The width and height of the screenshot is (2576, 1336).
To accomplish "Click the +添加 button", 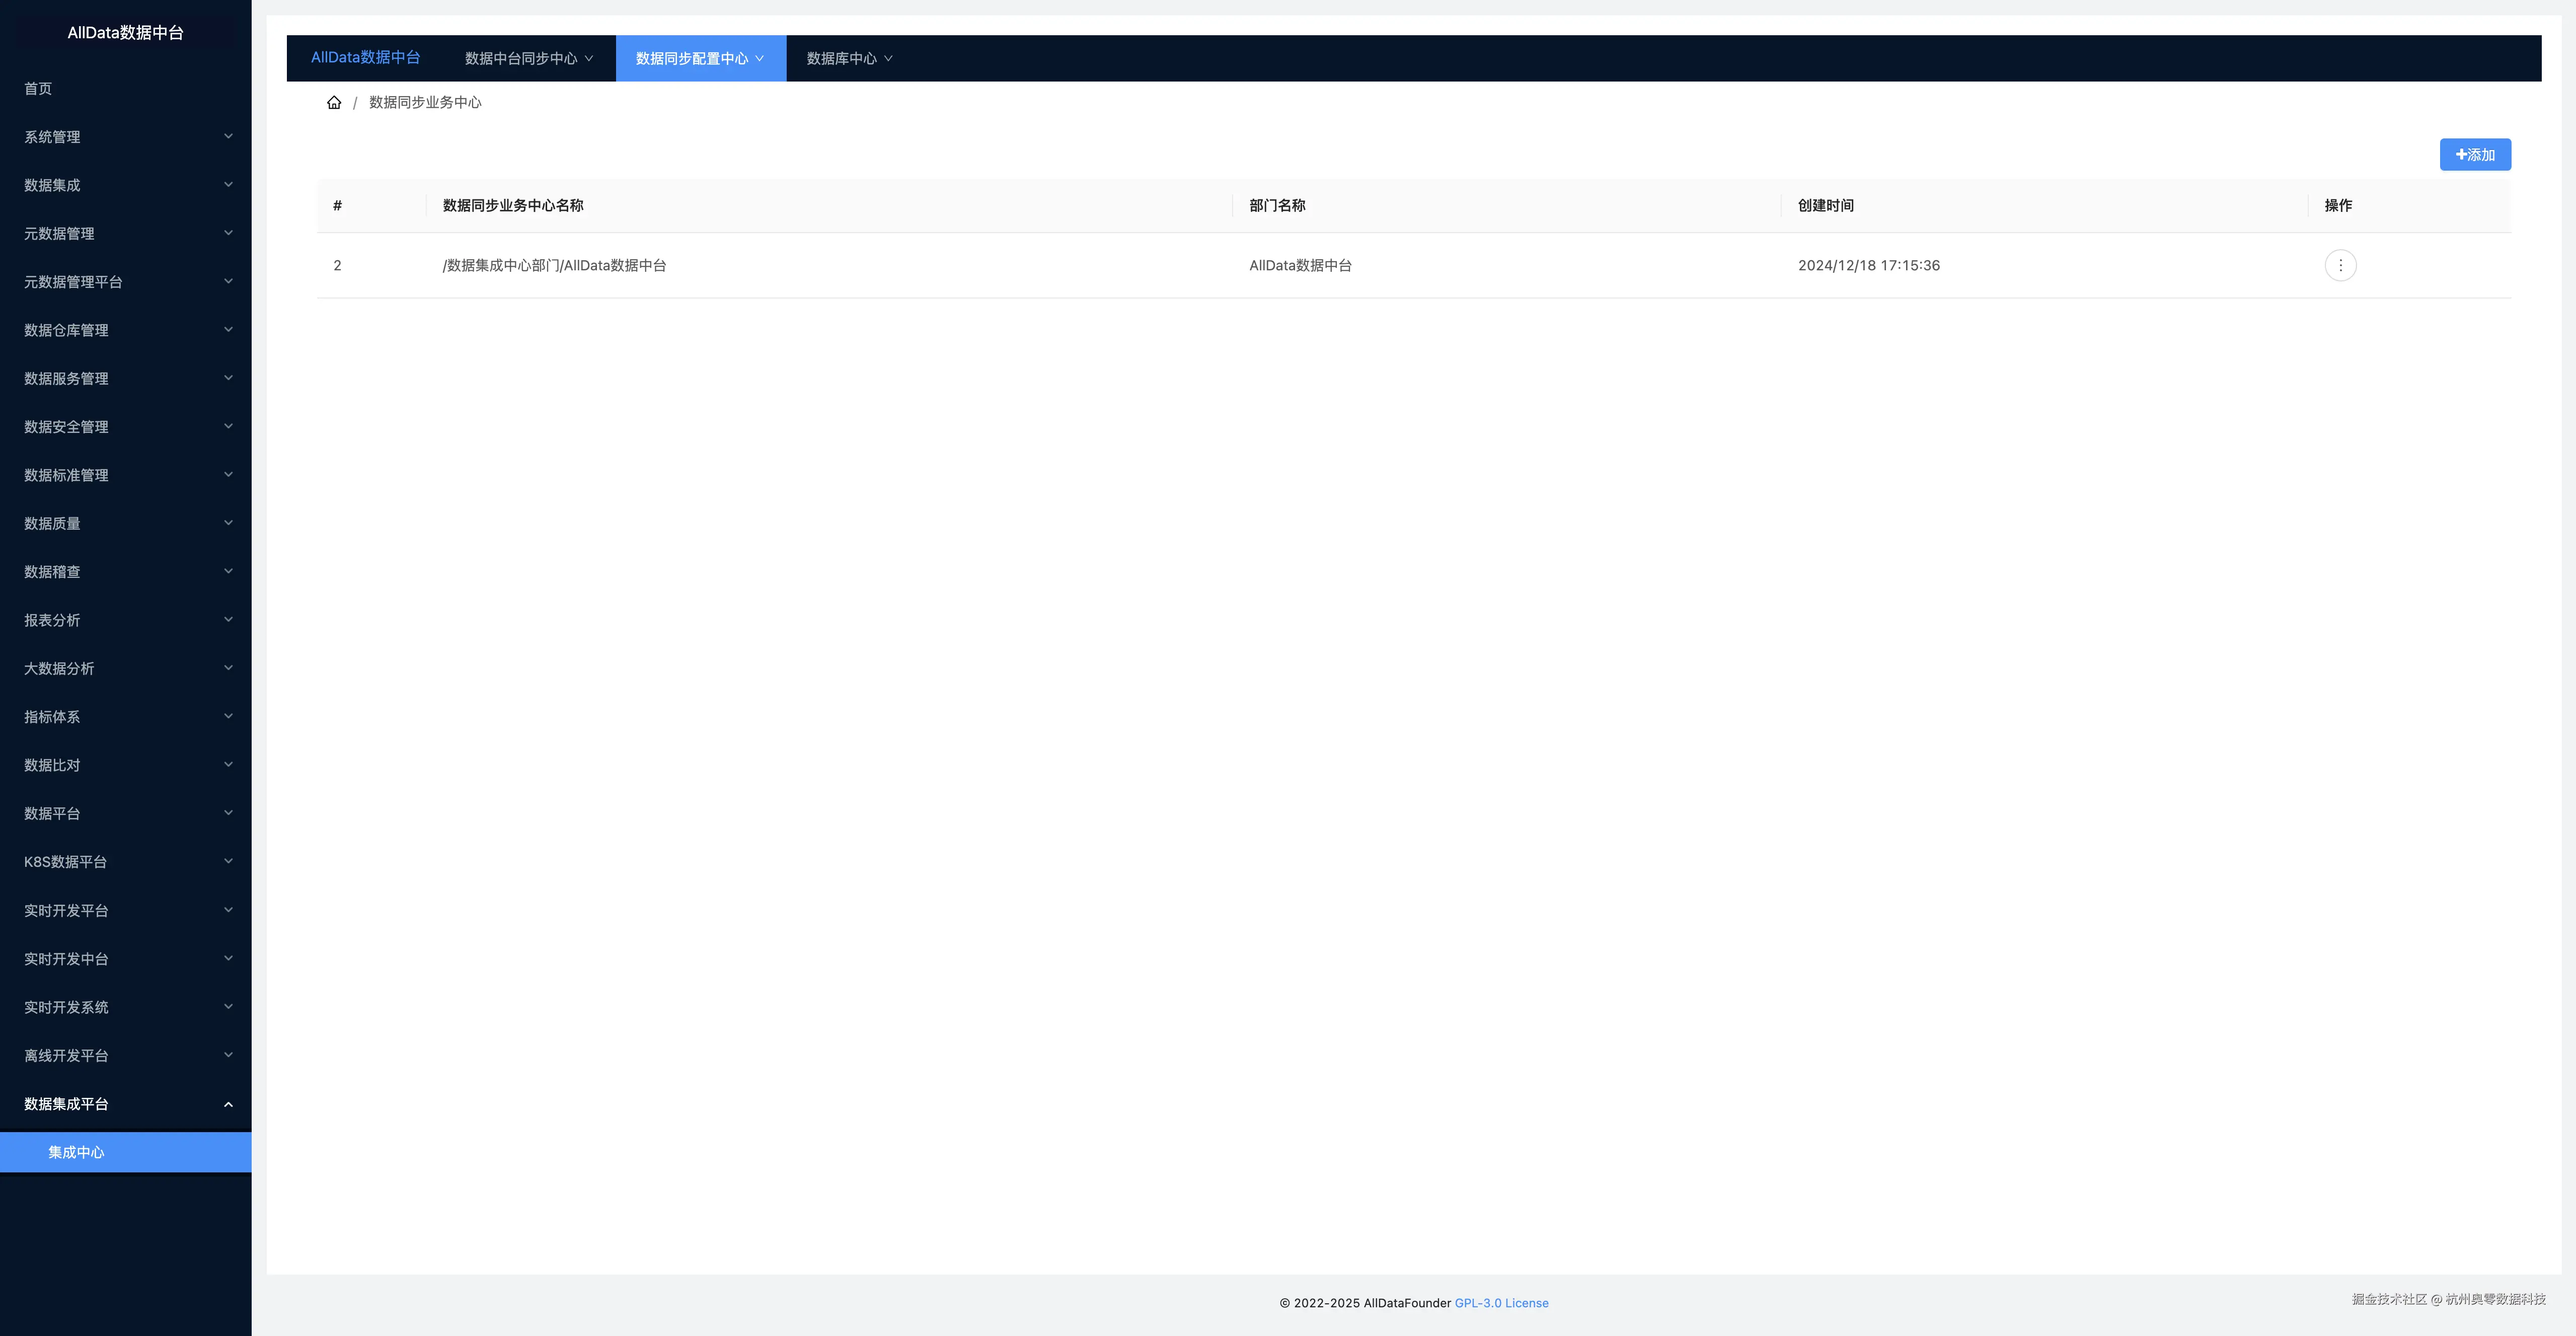I will tap(2475, 155).
